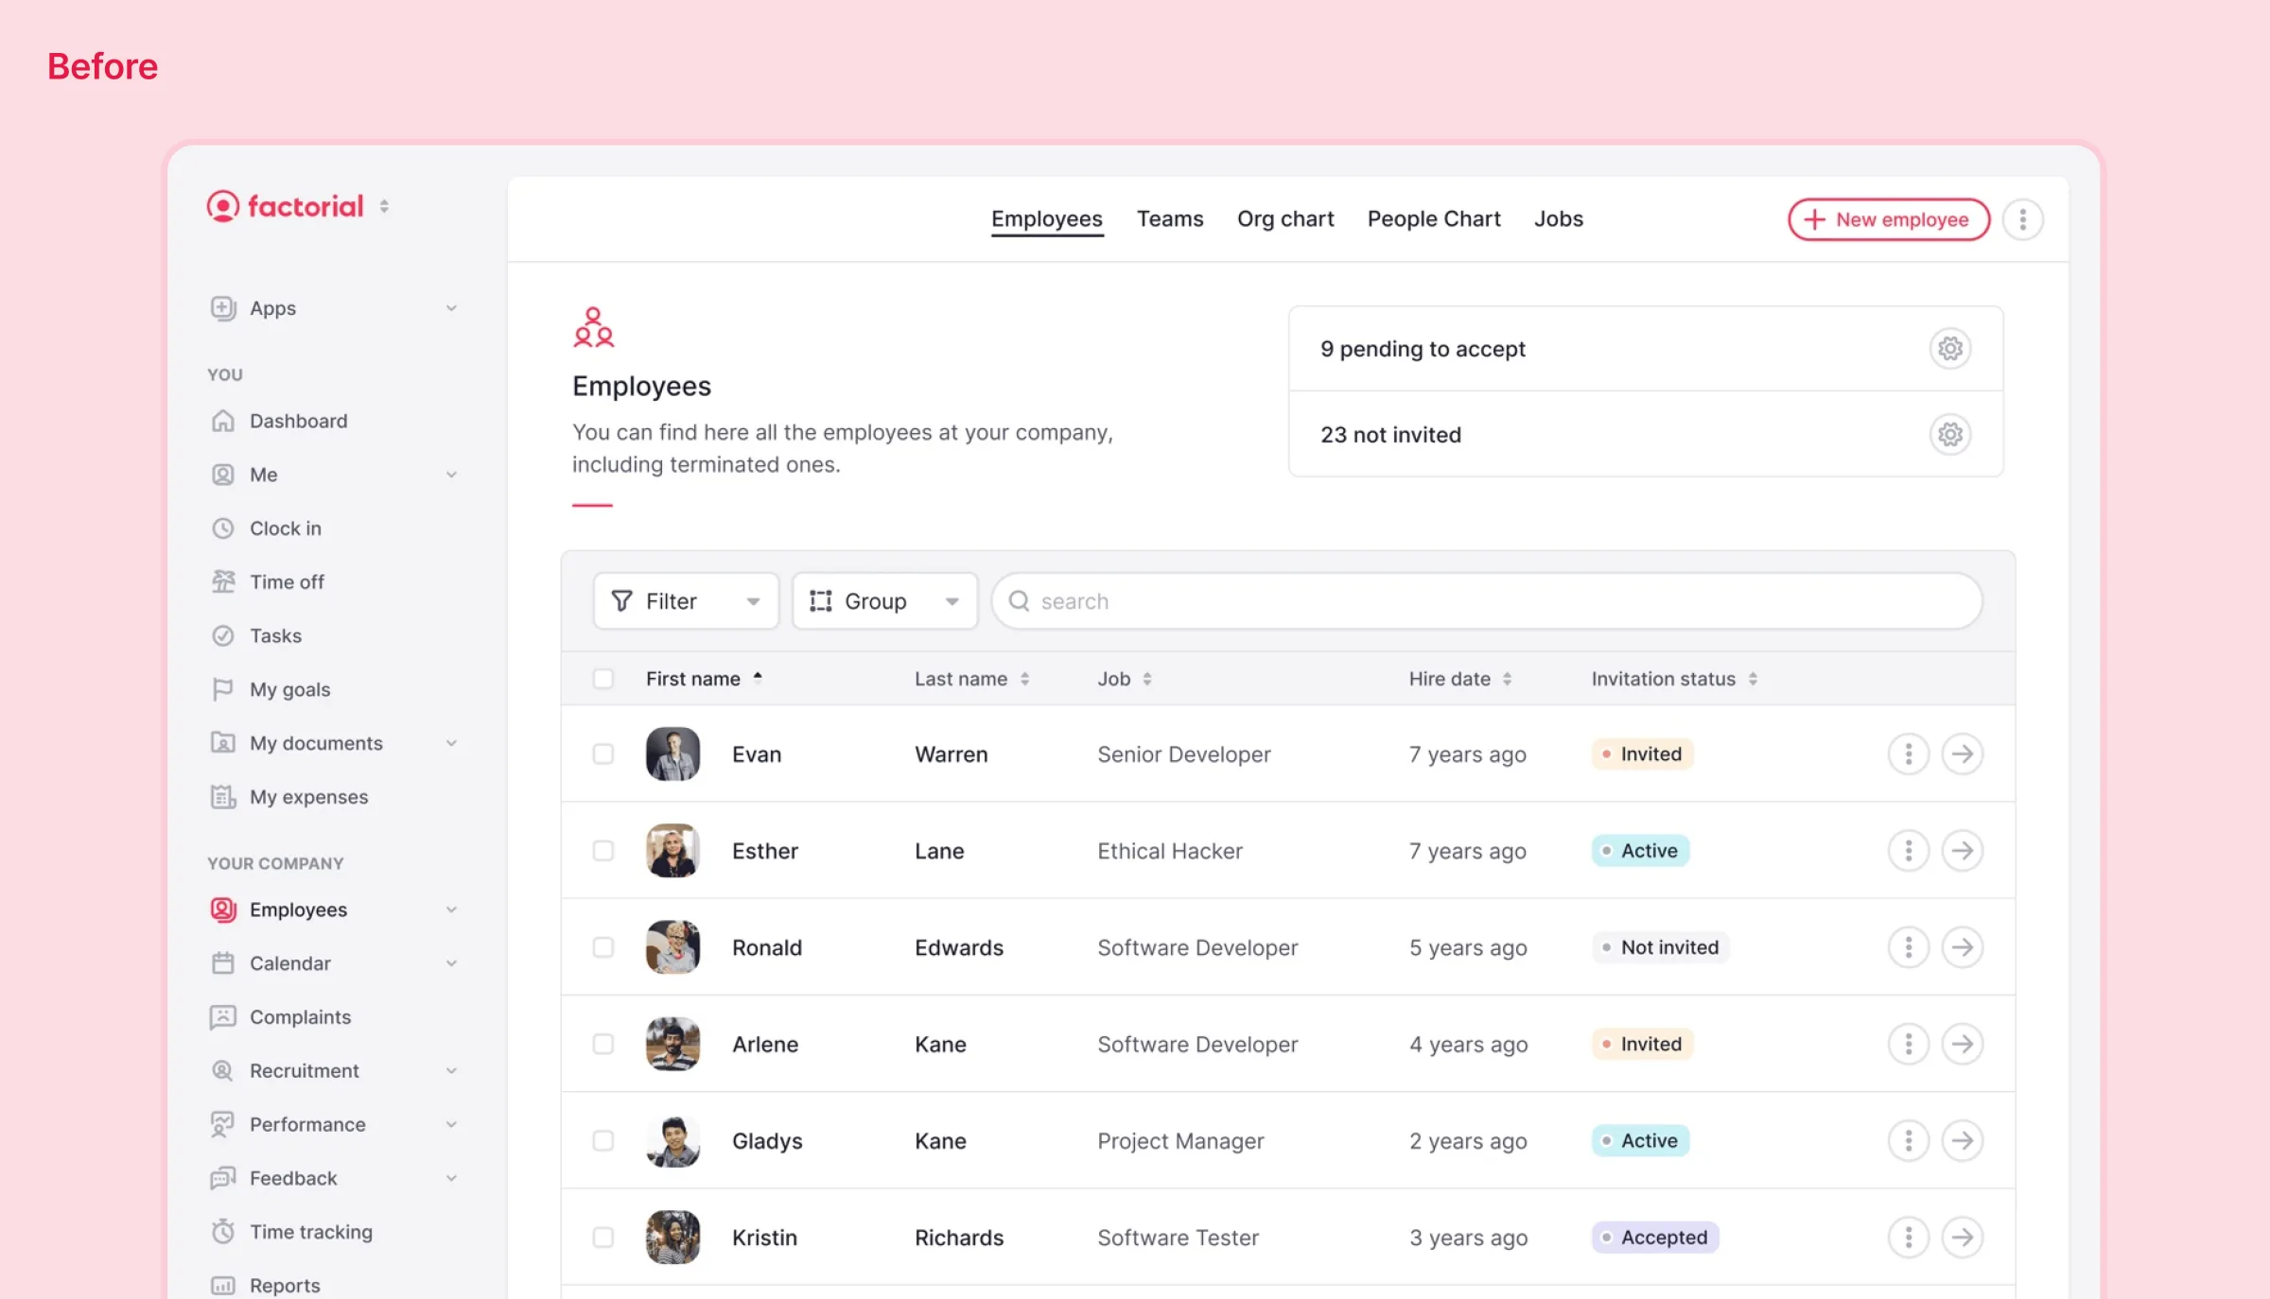
Task: Click Gladys Kane's avatar photo
Action: tap(672, 1141)
